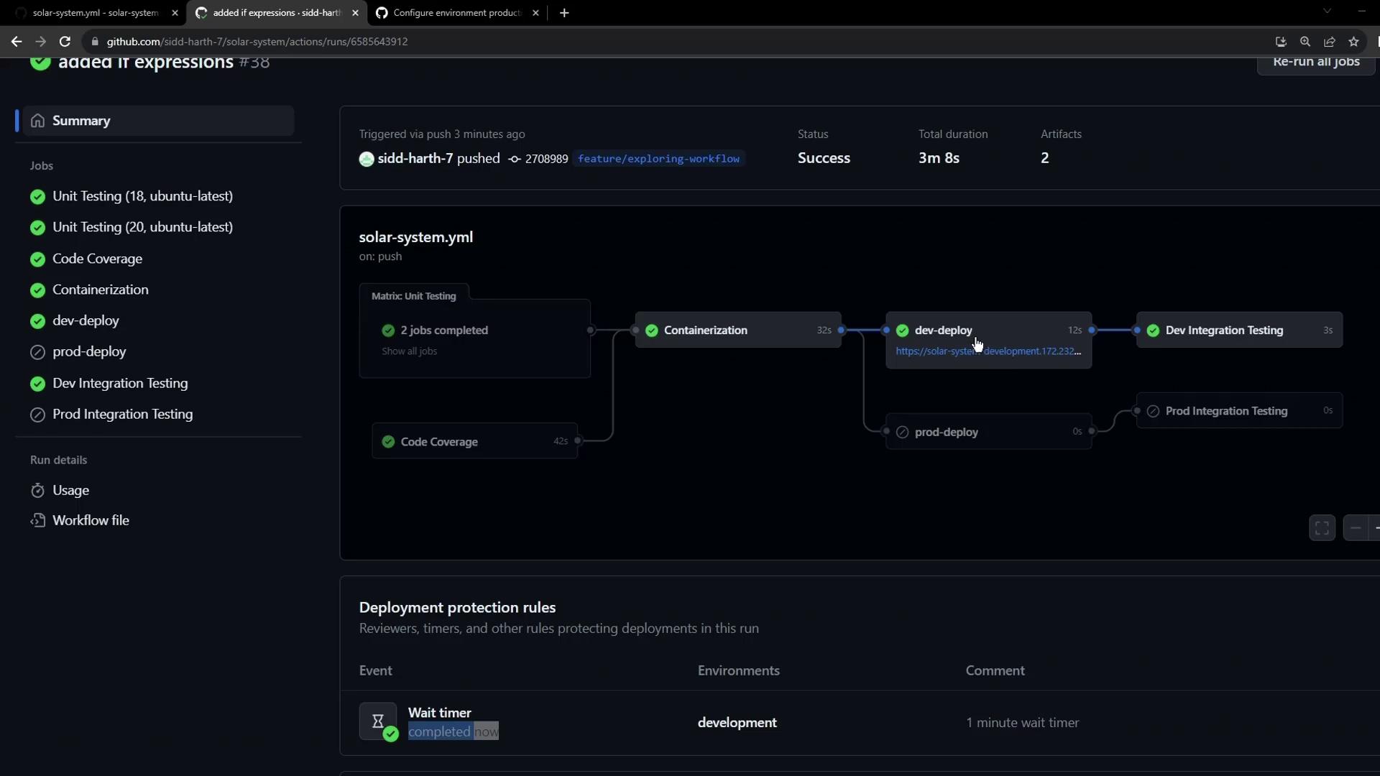The image size is (1380, 776).
Task: Click the share page icon in address bar
Action: pos(1330,42)
